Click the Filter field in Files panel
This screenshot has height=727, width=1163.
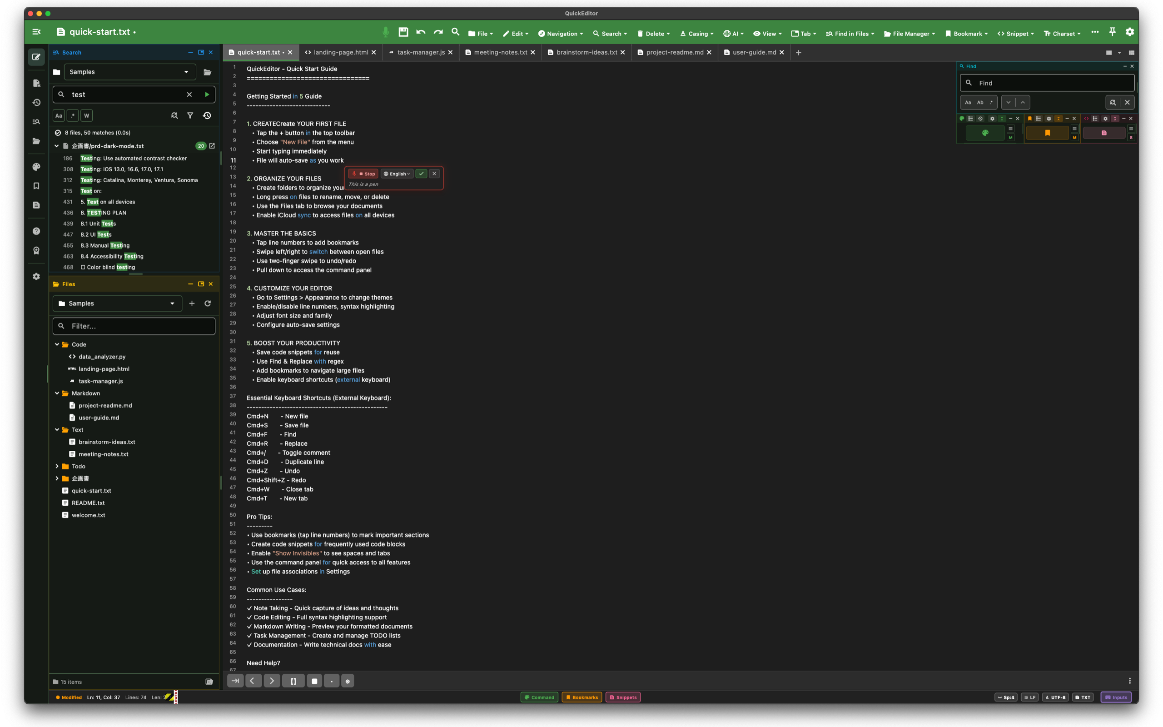click(x=134, y=326)
